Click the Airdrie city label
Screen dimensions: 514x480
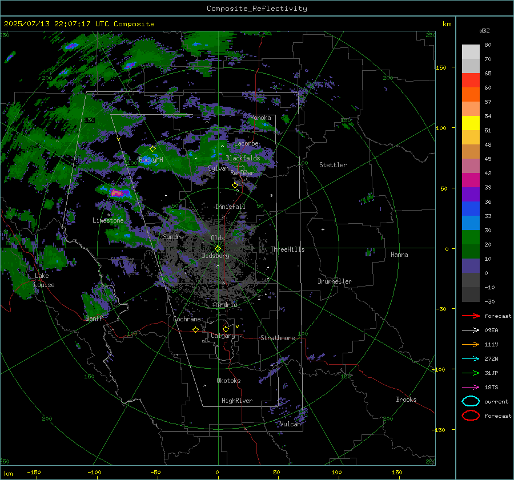point(225,305)
